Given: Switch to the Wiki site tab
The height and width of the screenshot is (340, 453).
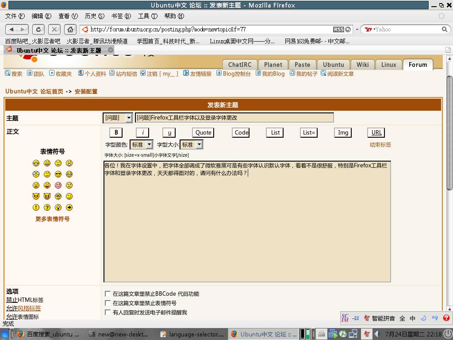Looking at the screenshot, I should pos(362,65).
